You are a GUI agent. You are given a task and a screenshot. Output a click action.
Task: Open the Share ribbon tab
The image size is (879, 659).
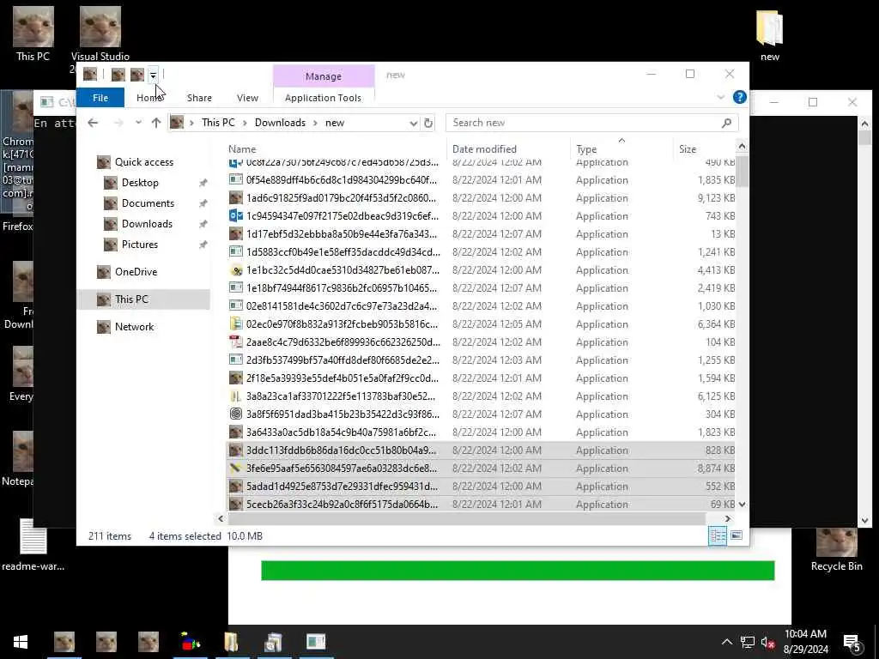pos(199,98)
